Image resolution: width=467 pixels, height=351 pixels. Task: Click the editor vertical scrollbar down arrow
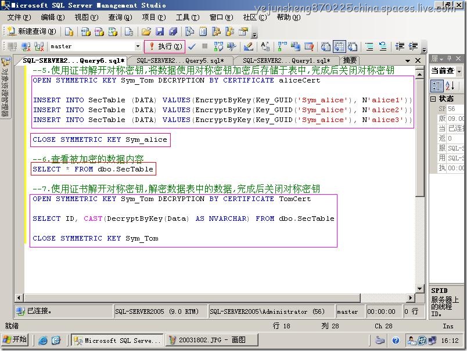coord(419,288)
